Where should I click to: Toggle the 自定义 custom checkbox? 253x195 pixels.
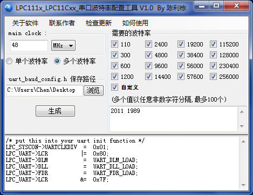pyautogui.click(x=114, y=88)
